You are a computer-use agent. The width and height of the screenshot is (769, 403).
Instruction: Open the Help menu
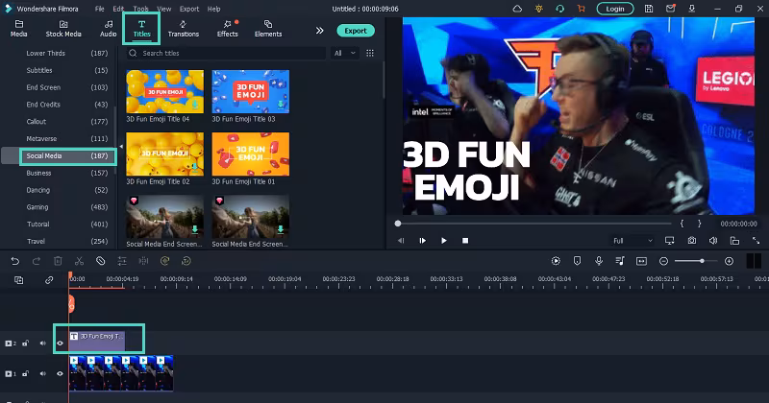pyautogui.click(x=213, y=9)
